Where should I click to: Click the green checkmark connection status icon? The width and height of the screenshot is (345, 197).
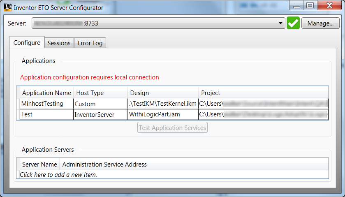point(293,23)
